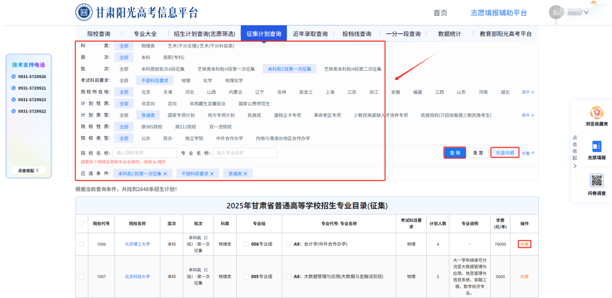Open the 一分一段查询 tab

pos(403,34)
